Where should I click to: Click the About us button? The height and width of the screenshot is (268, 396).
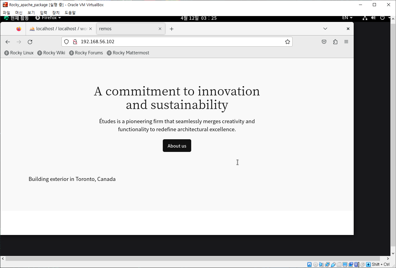pyautogui.click(x=177, y=146)
